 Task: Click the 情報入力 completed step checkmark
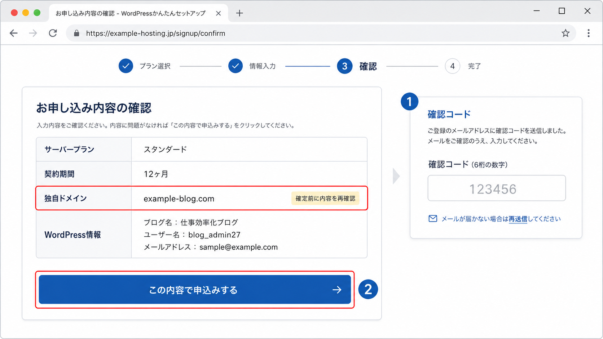236,66
